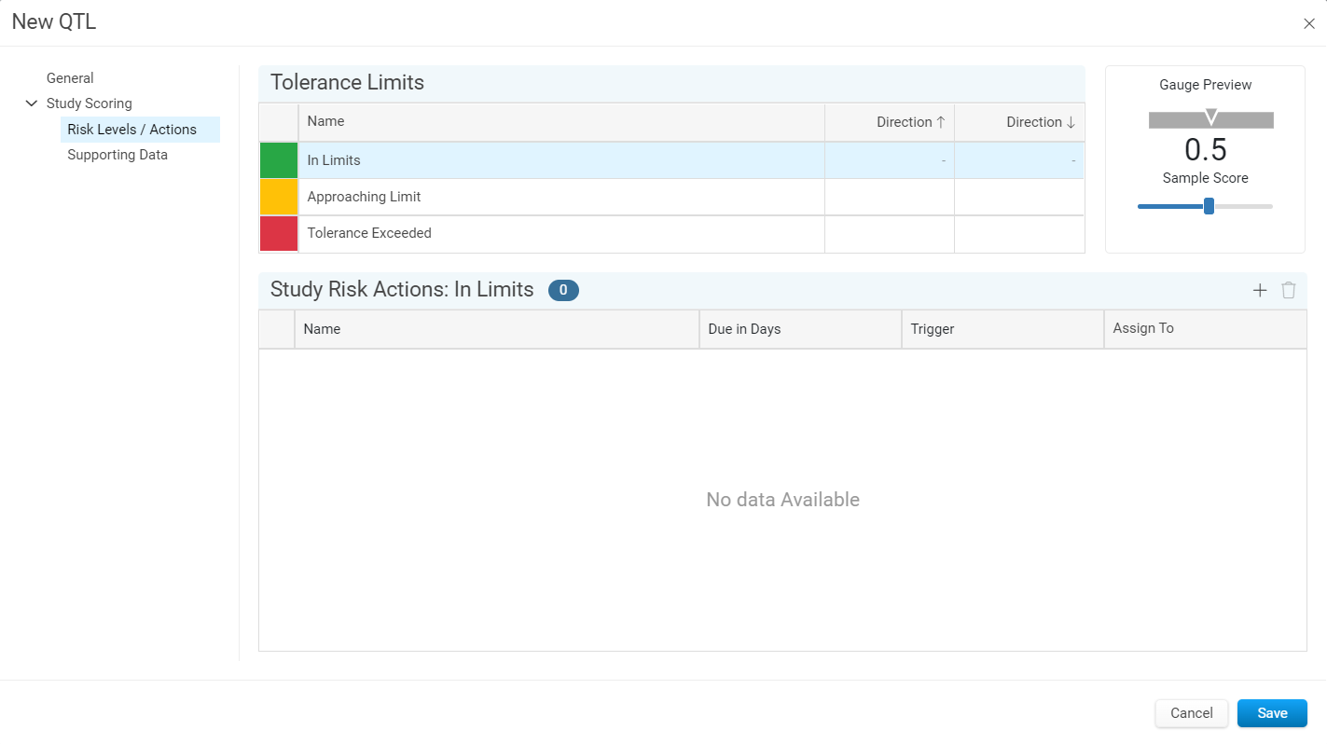Select the Approaching Limit row

click(x=671, y=197)
